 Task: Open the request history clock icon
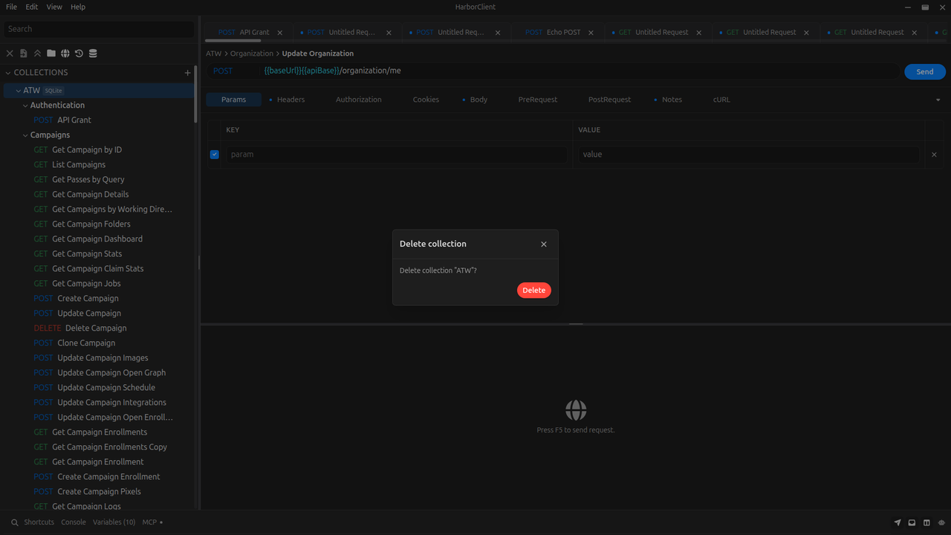[79, 53]
